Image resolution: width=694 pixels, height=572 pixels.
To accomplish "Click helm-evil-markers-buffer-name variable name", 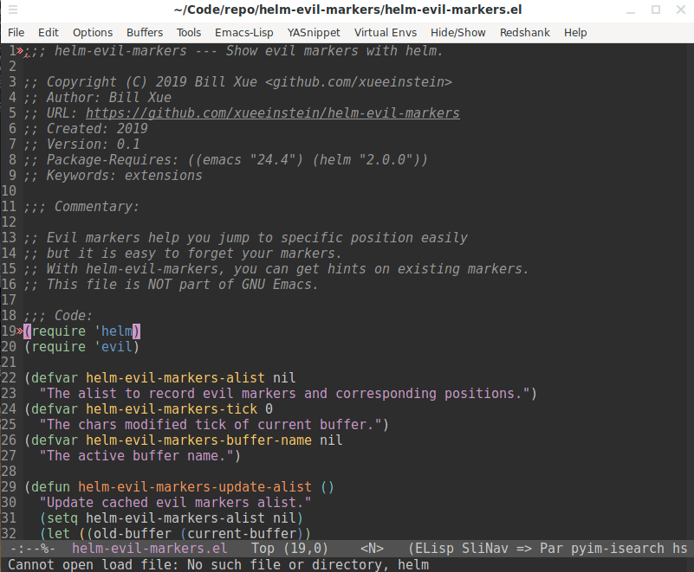I will click(198, 440).
